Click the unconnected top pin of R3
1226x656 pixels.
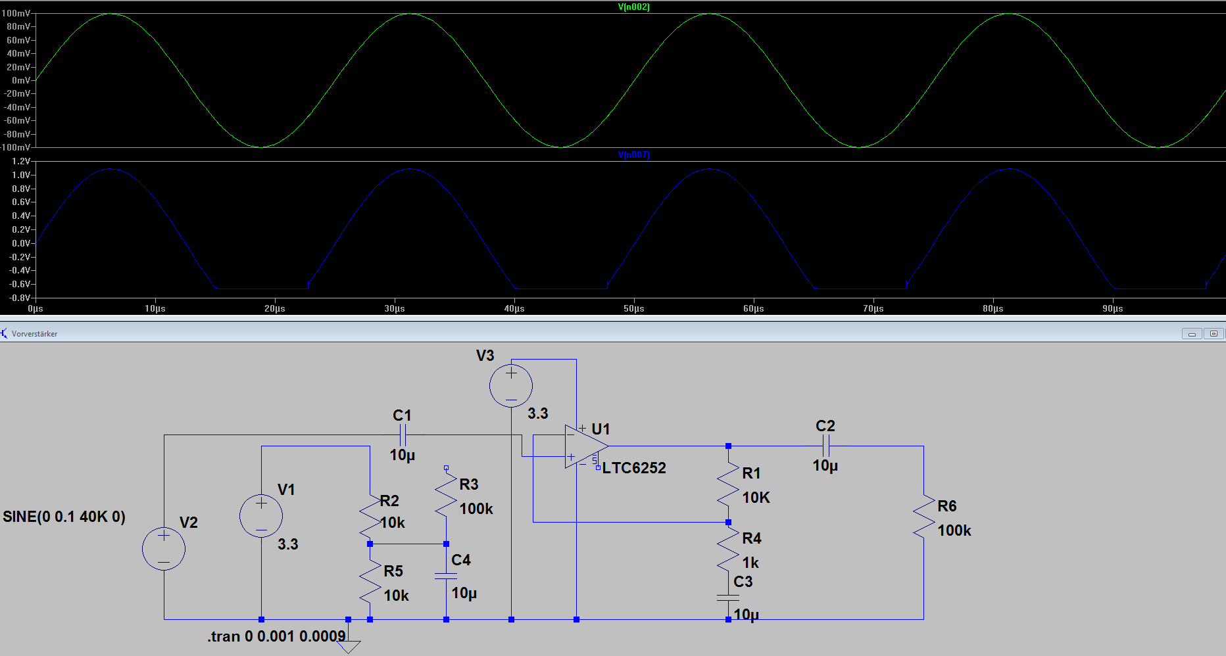pos(446,468)
